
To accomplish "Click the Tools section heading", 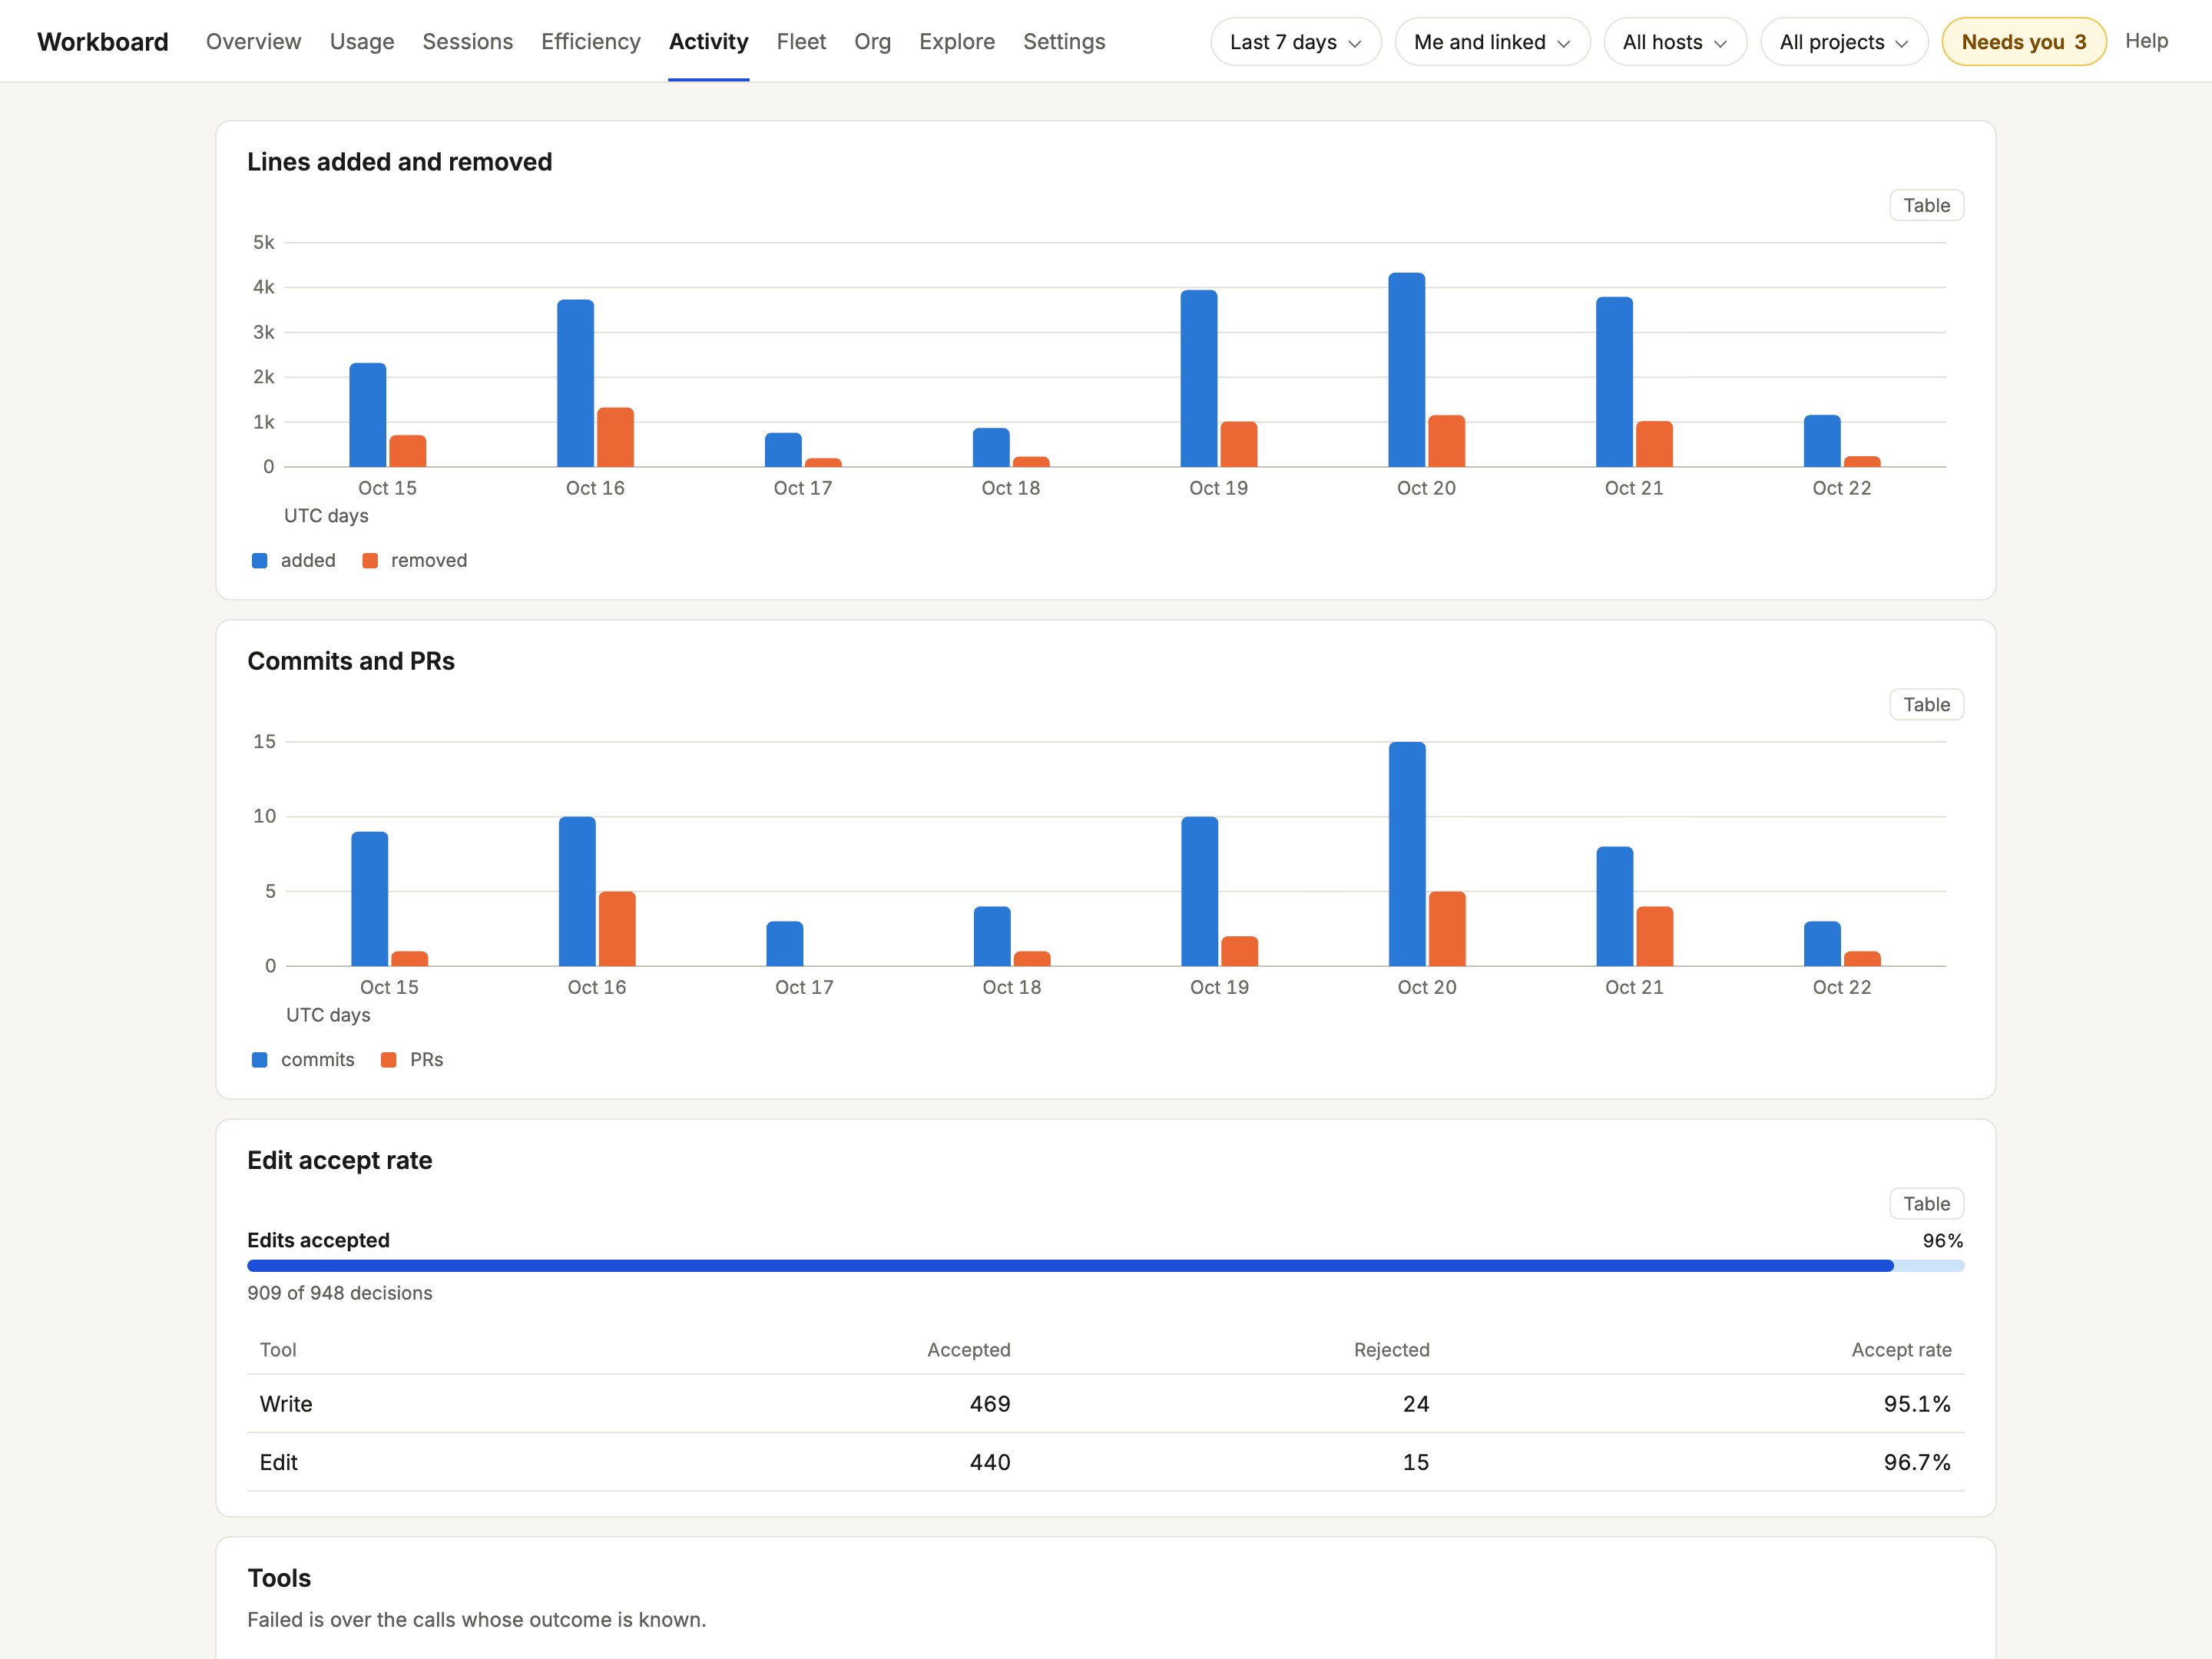I will tap(279, 1578).
